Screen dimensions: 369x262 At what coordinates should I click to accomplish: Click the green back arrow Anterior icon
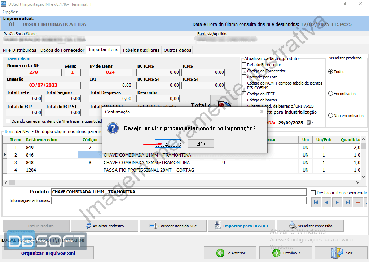pyautogui.click(x=220, y=253)
